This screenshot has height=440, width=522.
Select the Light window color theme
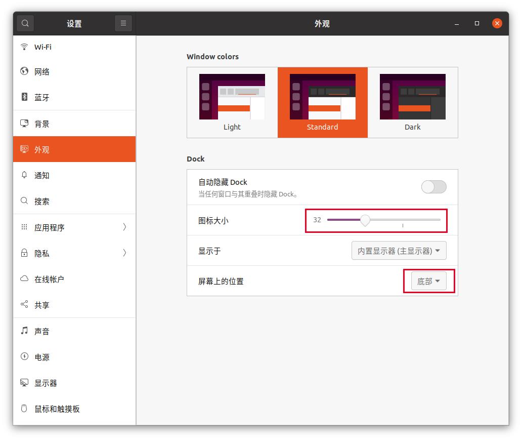tap(232, 101)
